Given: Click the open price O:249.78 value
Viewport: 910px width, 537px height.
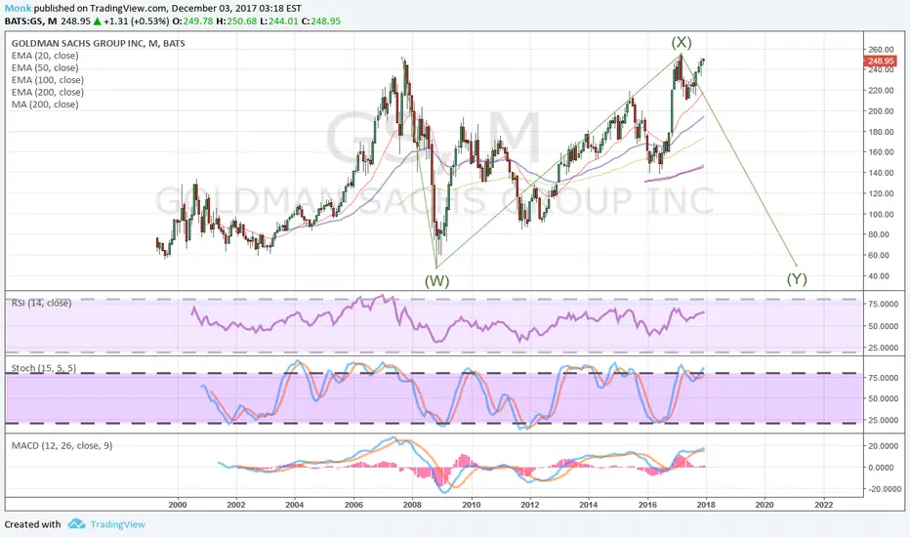Looking at the screenshot, I should [192, 21].
